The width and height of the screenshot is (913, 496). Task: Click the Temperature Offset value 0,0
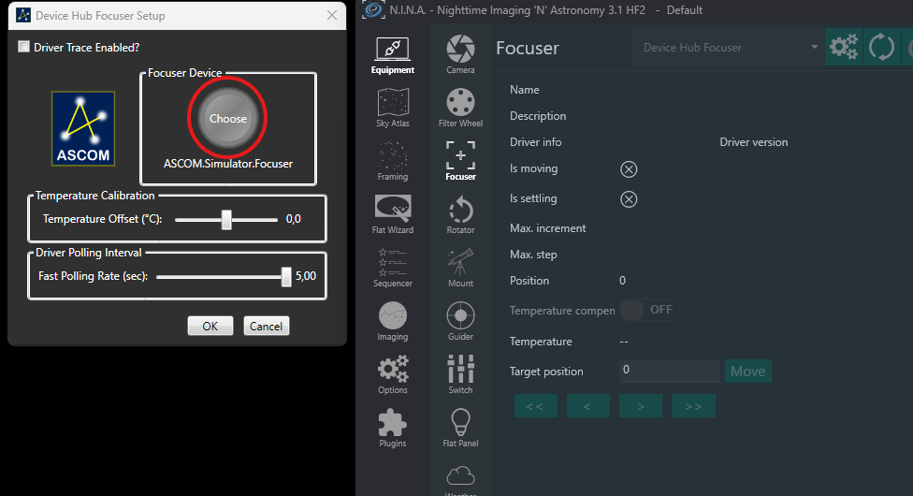pyautogui.click(x=294, y=219)
